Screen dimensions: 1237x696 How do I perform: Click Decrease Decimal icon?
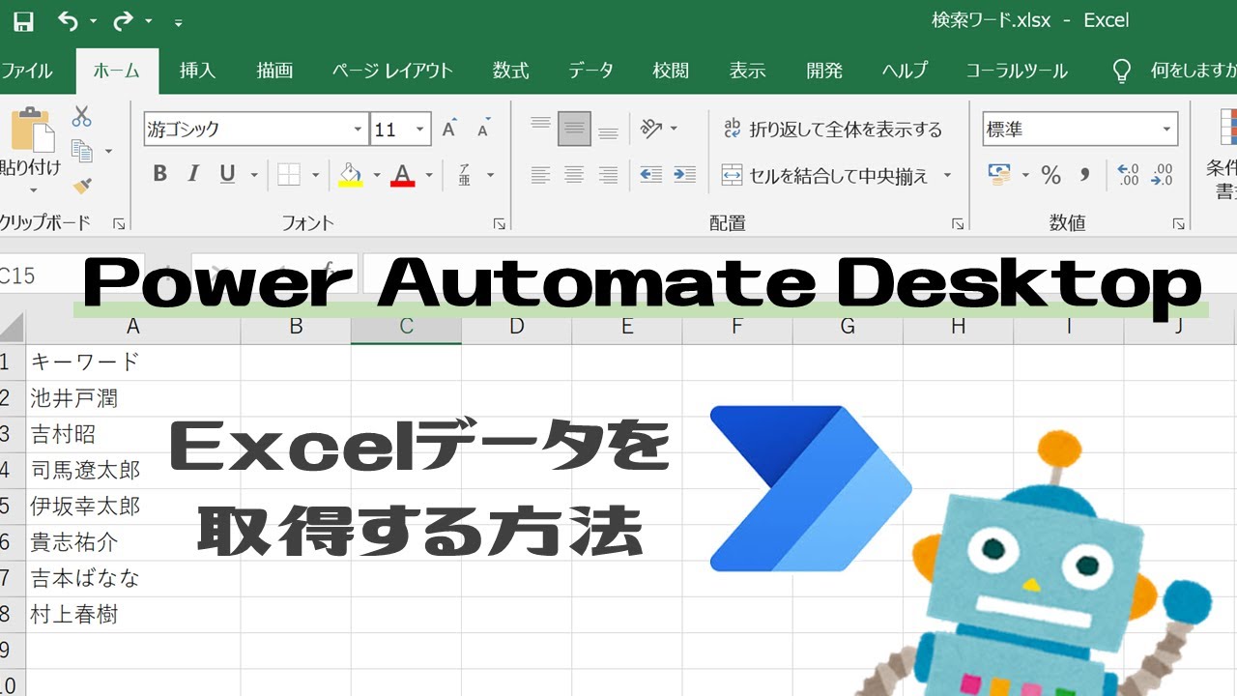click(1162, 175)
